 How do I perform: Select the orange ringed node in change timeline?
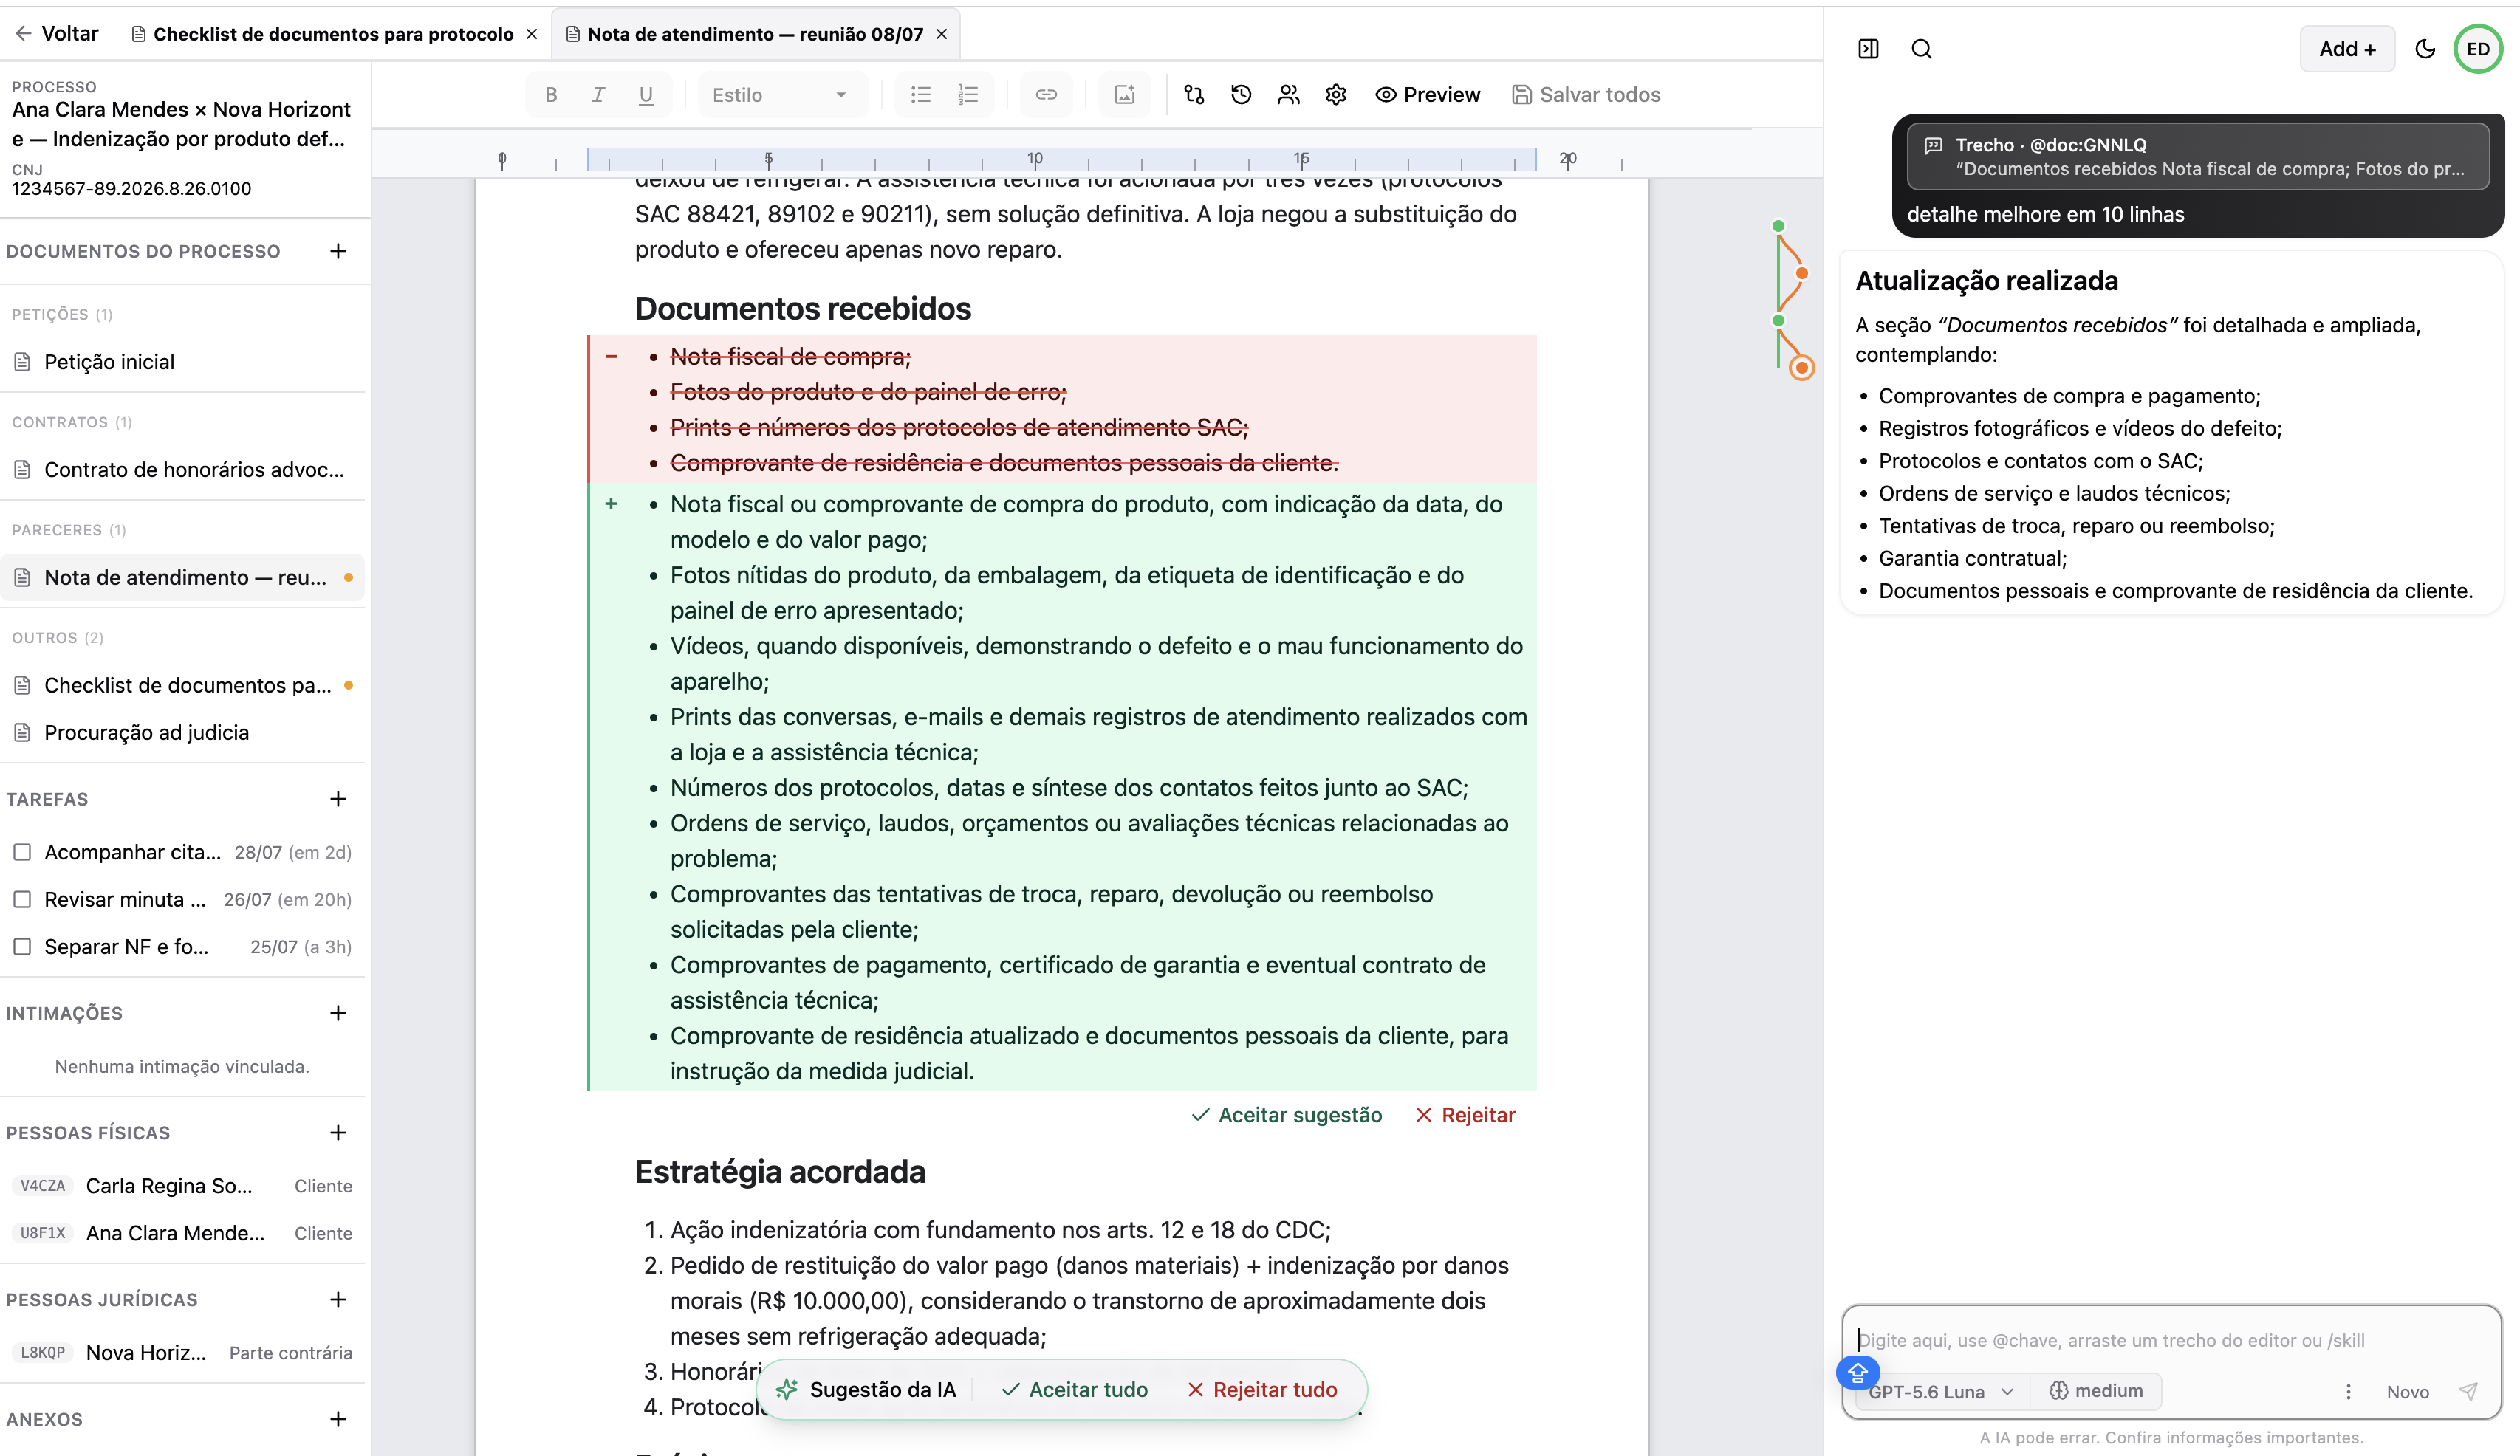[x=1801, y=368]
